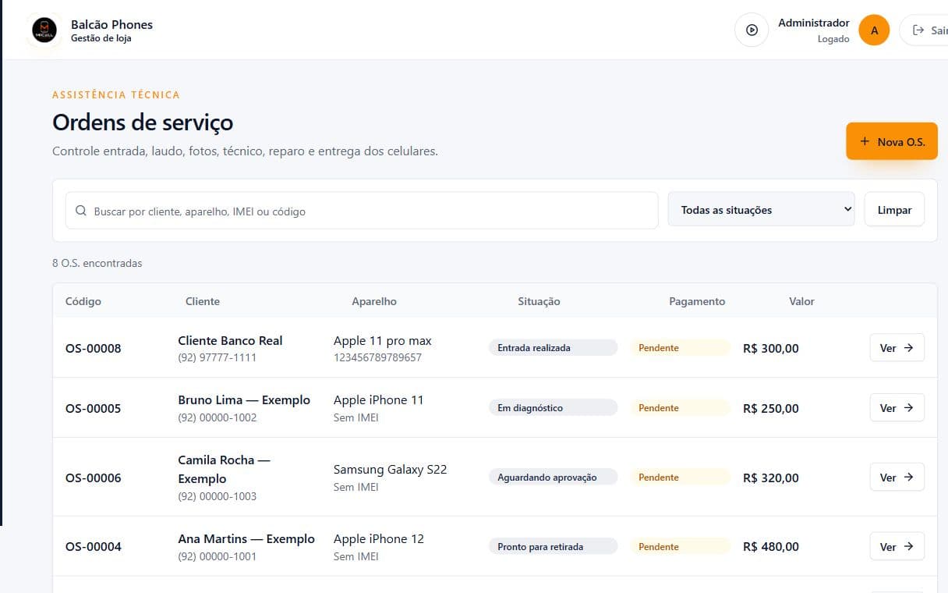Click the Entrada realizada status badge
Screen dimensions: 948x593
553,348
